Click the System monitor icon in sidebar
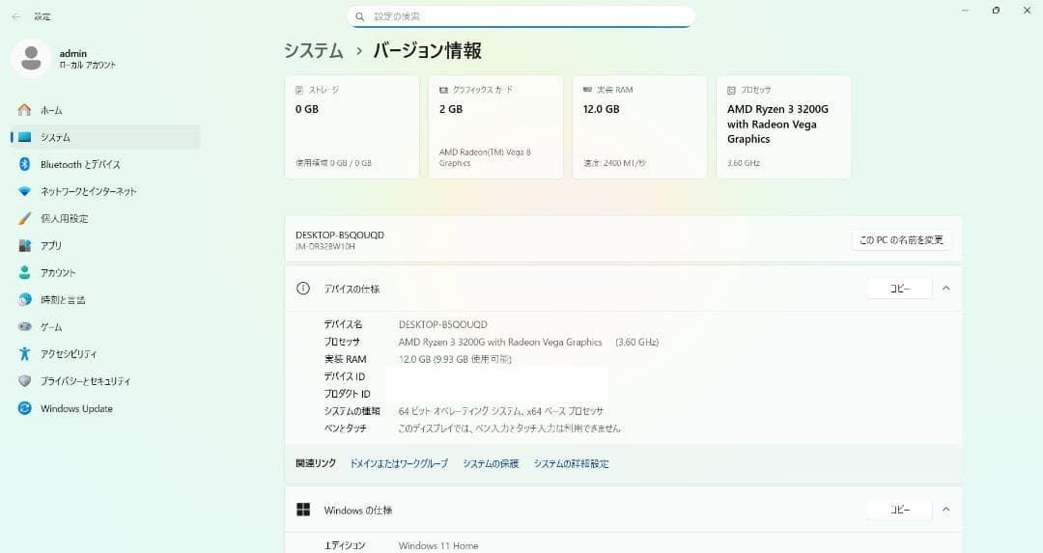This screenshot has width=1043, height=553. [x=24, y=137]
